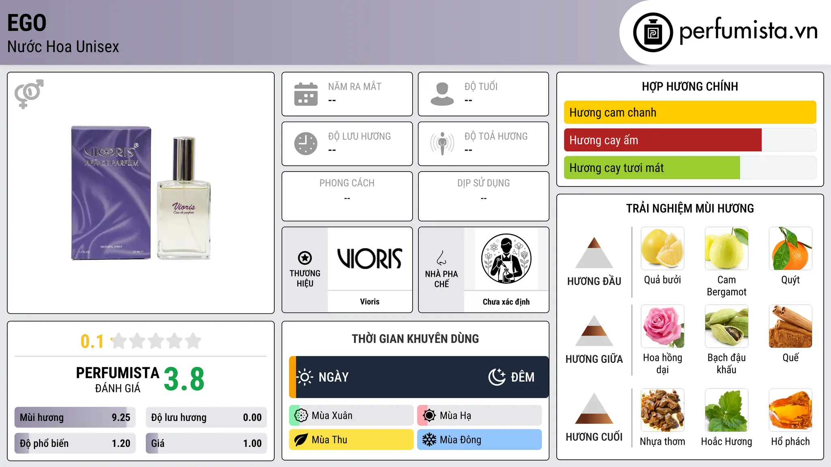This screenshot has width=831, height=467.
Task: Open the Hoắc Hương note image
Action: [727, 410]
